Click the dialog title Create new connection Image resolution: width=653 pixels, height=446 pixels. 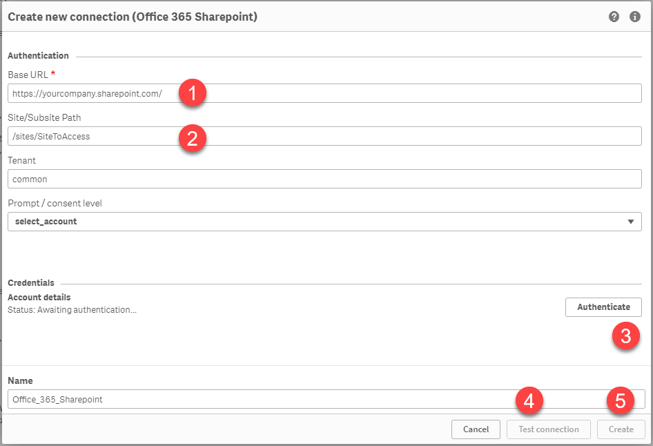(133, 17)
